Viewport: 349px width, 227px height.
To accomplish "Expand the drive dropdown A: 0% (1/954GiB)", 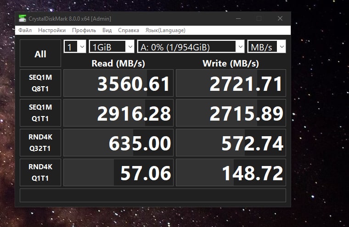I will click(191, 47).
